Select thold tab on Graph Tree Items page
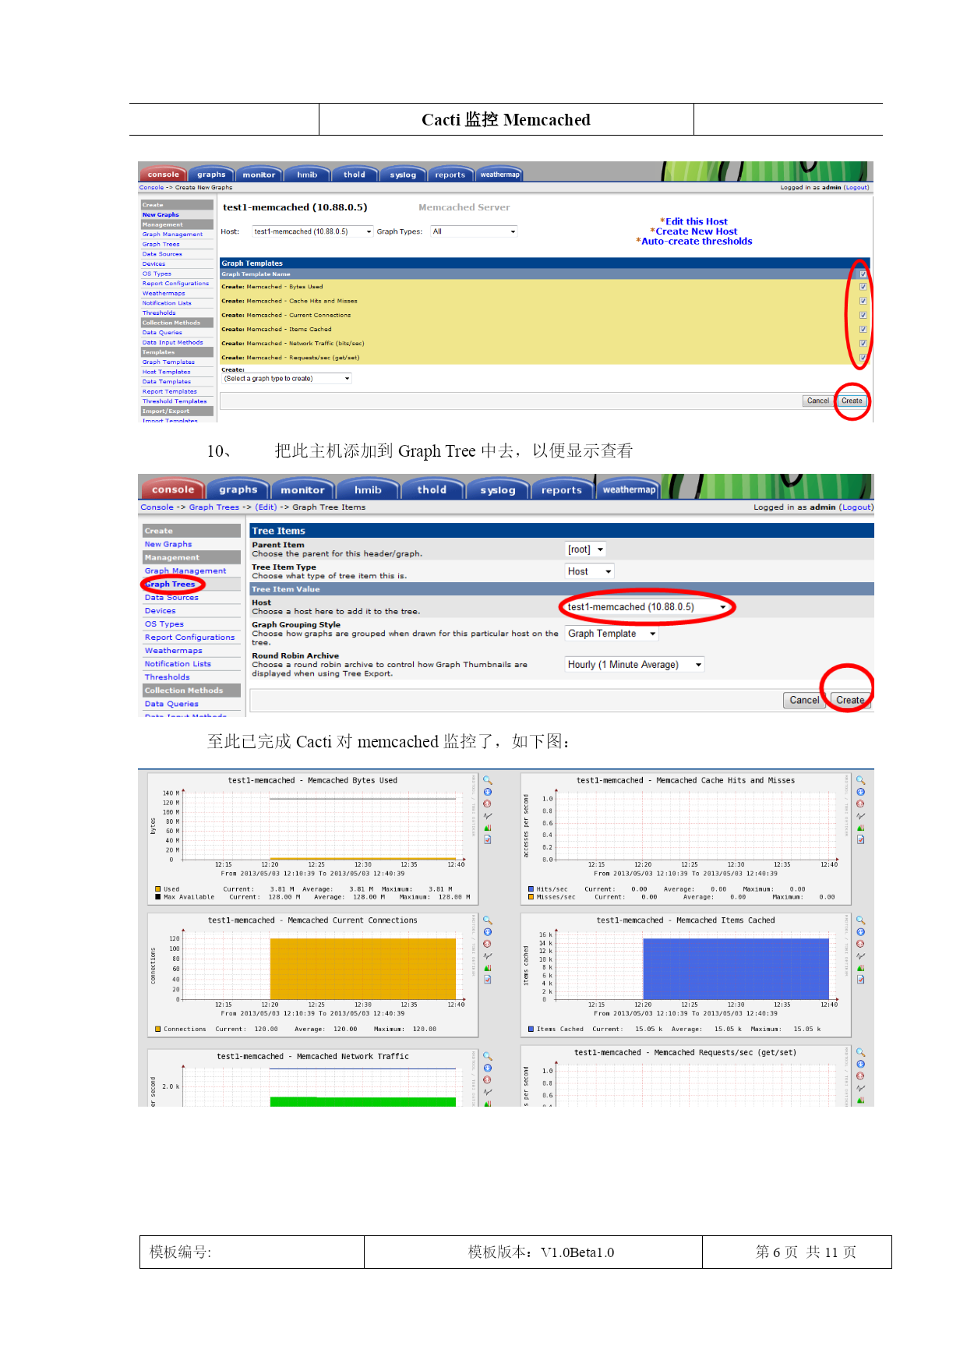This screenshot has height=1367, width=967. (432, 489)
